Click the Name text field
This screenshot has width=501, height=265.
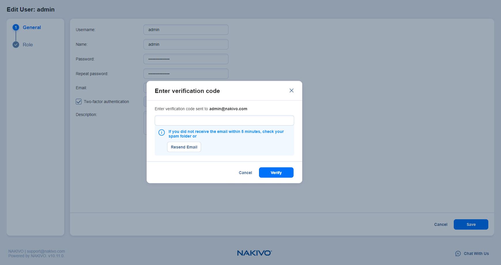[x=186, y=44]
